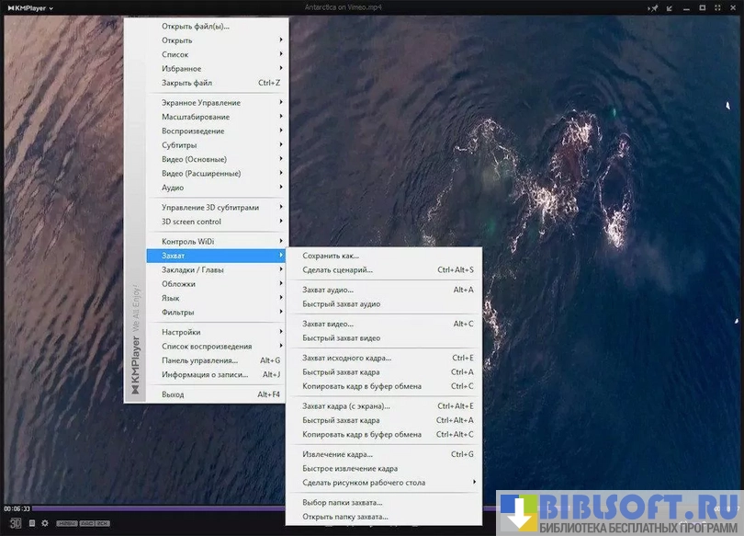Click the AAC audio codec badge
744x536 pixels.
(87, 524)
